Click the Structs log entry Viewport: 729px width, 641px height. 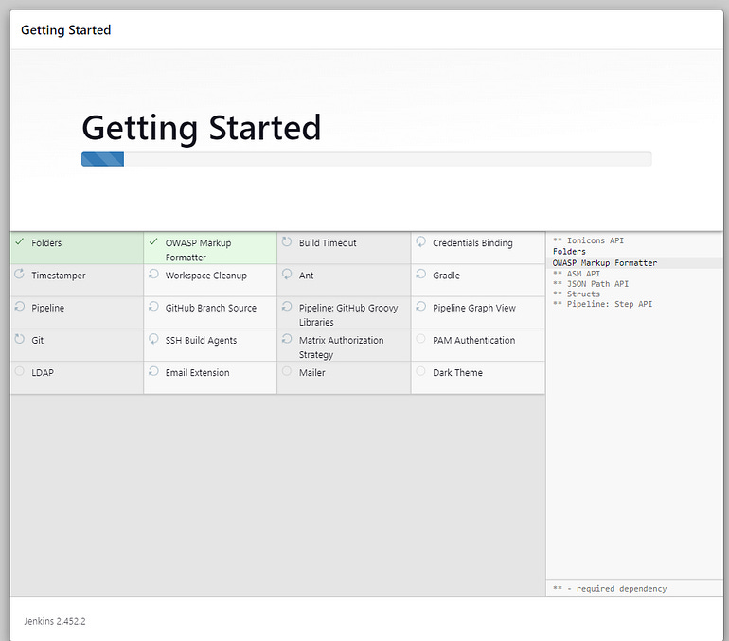[577, 294]
